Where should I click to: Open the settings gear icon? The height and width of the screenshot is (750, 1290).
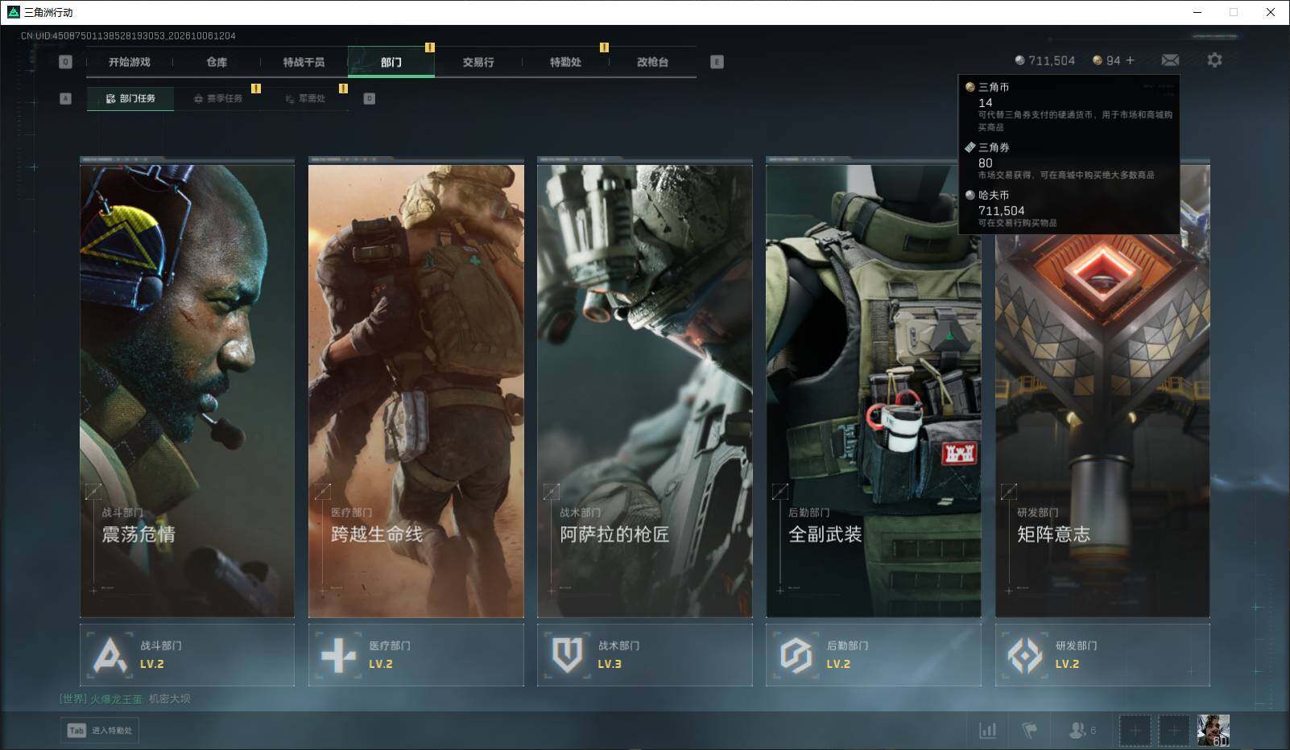(x=1214, y=60)
